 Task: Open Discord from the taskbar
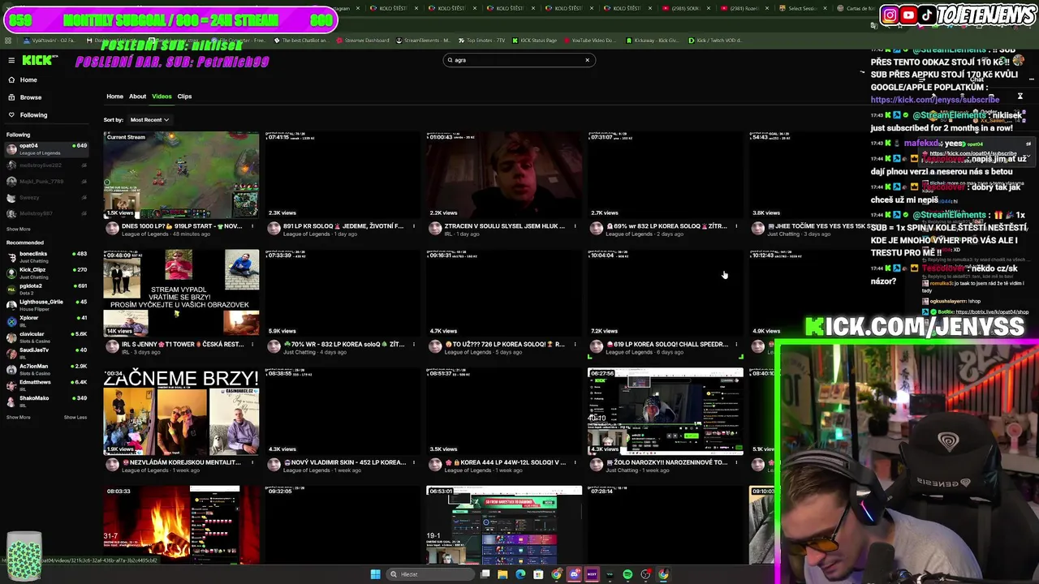point(574,574)
